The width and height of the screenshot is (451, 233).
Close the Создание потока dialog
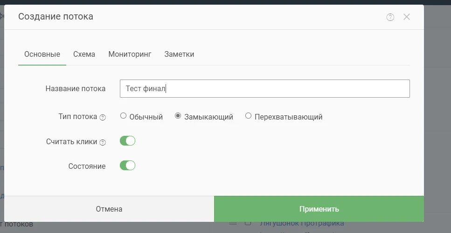pos(406,17)
